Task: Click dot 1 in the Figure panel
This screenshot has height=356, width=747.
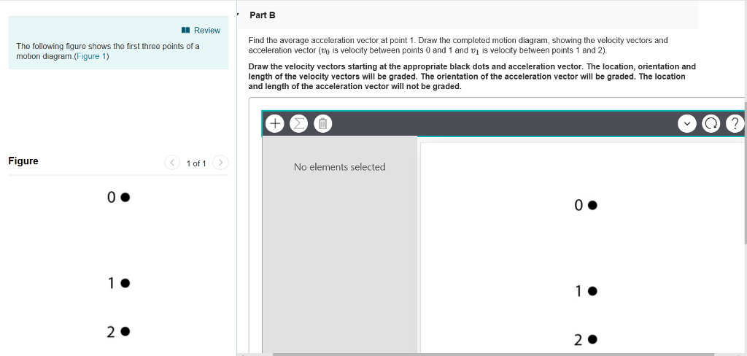Action: click(x=125, y=284)
